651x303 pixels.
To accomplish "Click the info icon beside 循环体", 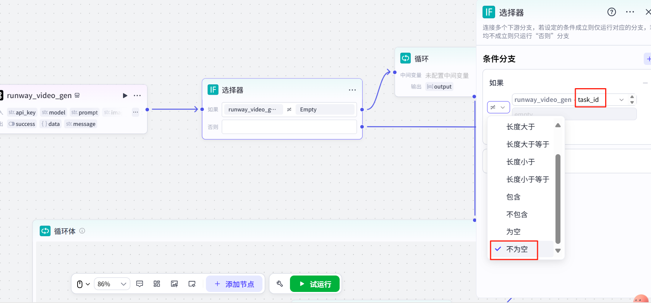I will point(82,231).
